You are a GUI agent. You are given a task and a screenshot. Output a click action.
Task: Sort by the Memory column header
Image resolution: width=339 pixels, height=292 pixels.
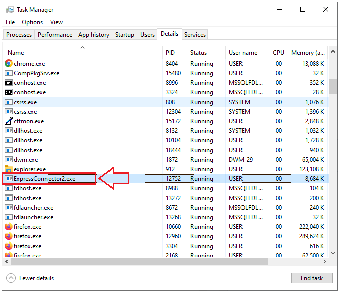coord(308,52)
